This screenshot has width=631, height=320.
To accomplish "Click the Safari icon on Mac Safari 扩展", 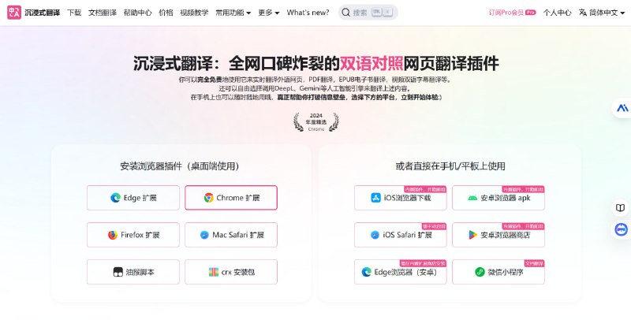I will (x=204, y=235).
